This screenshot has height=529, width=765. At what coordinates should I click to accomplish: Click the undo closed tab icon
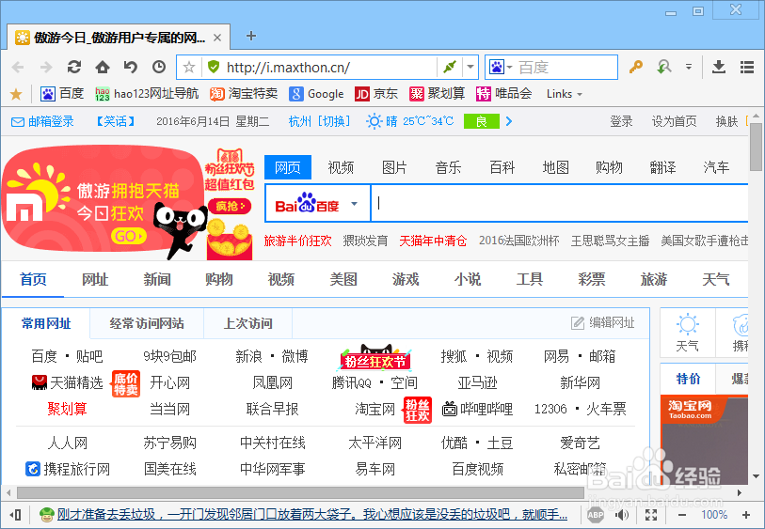point(130,67)
